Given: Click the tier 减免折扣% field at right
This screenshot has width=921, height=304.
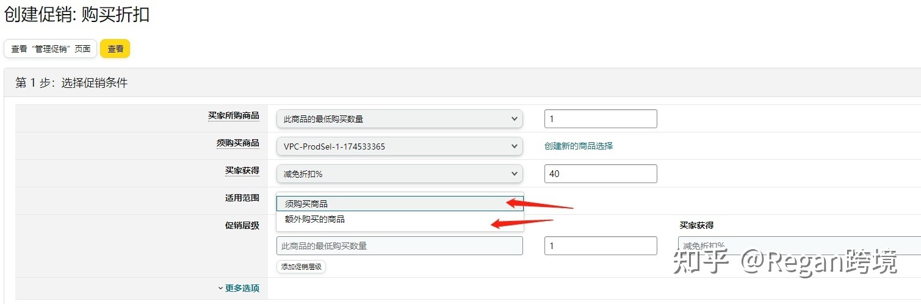Looking at the screenshot, I should (799, 245).
